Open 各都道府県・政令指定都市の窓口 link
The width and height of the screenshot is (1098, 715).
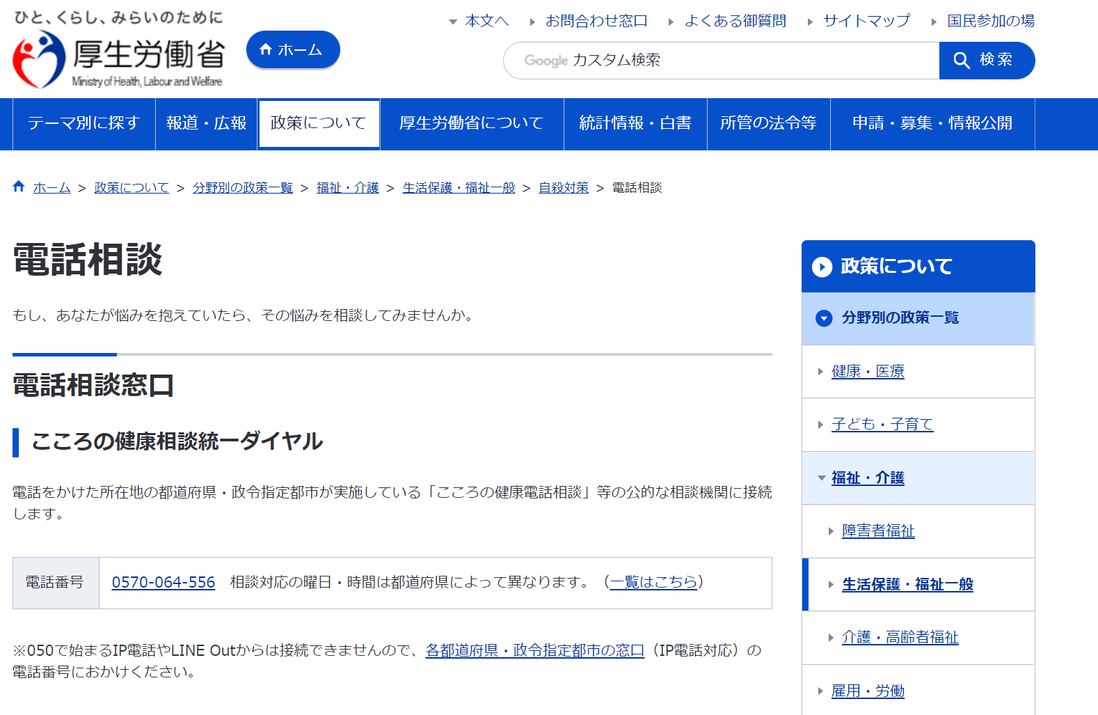click(x=534, y=650)
